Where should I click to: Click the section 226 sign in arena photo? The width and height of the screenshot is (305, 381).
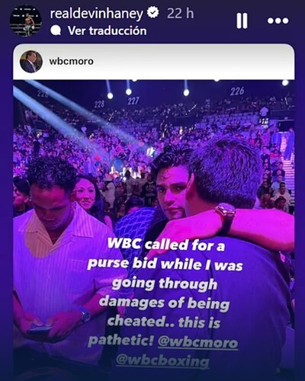point(237,91)
